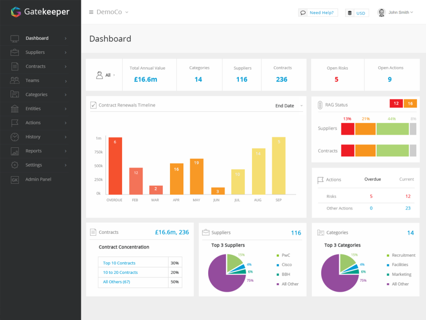This screenshot has width=426, height=320.
Task: Expand the DemoCo company dropdown
Action: [x=112, y=12]
